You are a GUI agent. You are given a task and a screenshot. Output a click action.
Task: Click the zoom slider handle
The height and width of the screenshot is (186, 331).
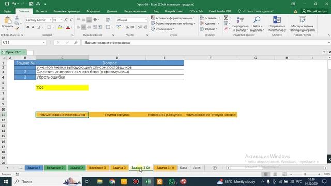pyautogui.click(x=305, y=174)
